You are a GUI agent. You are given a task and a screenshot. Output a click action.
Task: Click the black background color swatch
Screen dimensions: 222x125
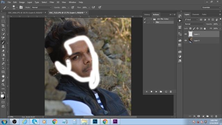point(5,98)
